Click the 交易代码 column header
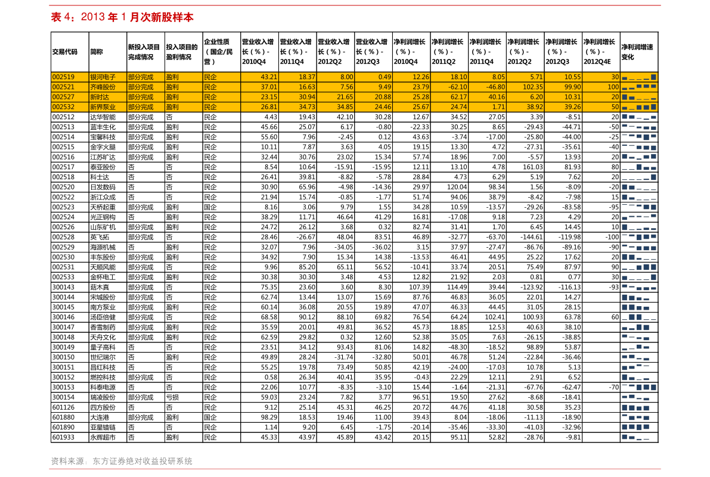This screenshot has height=477, width=710. pos(70,52)
